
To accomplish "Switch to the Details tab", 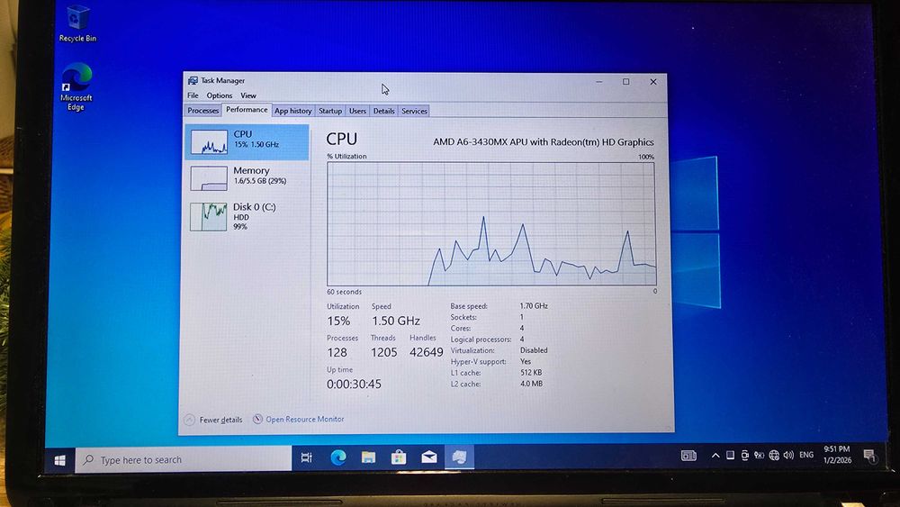I will click(383, 111).
